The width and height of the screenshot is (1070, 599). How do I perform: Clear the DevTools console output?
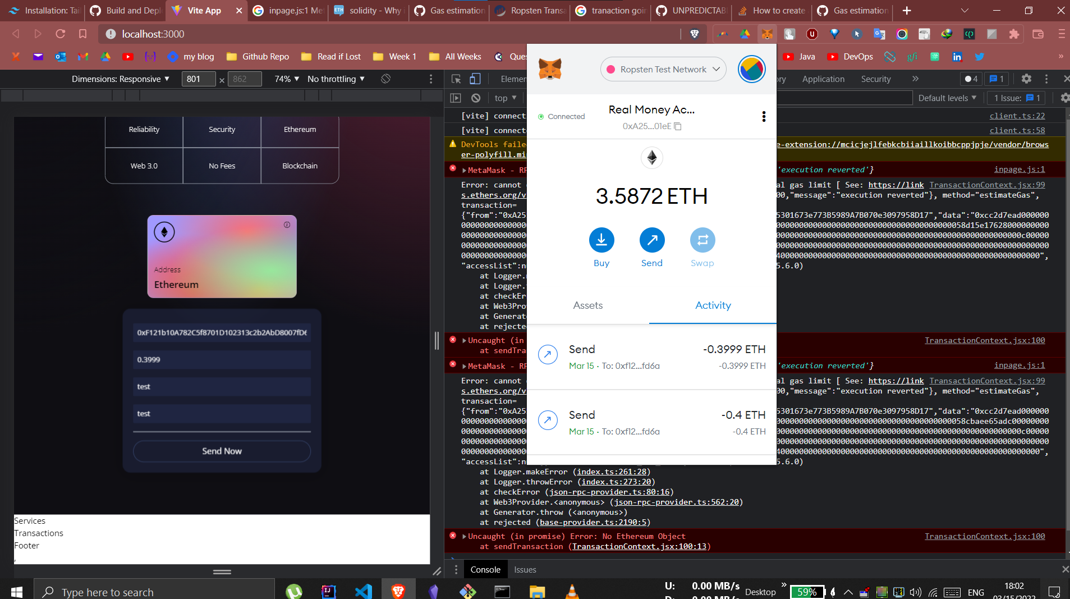pyautogui.click(x=476, y=98)
